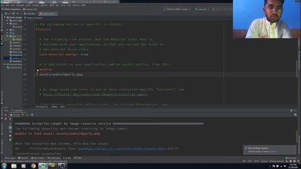Click the Project vertical sidebar tab
Viewport: 301px width, 169px height.
coord(2,40)
